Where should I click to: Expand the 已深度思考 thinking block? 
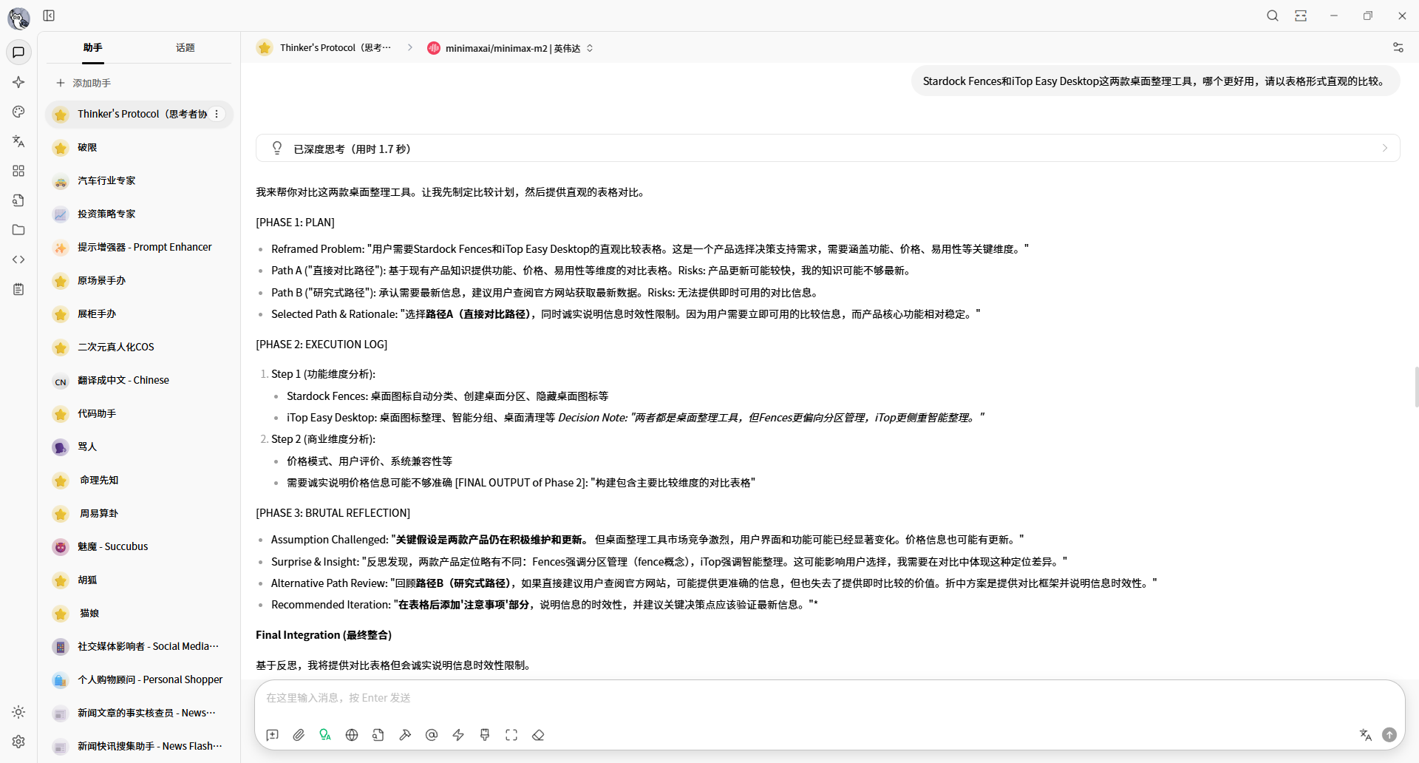827,149
